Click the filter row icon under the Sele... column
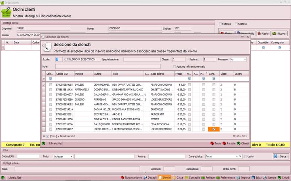 (51, 79)
